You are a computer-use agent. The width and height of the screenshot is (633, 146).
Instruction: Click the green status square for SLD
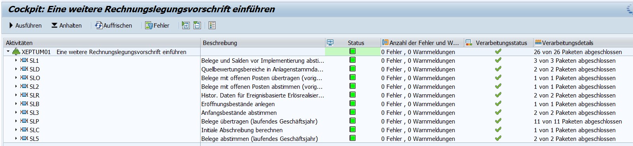coord(352,69)
